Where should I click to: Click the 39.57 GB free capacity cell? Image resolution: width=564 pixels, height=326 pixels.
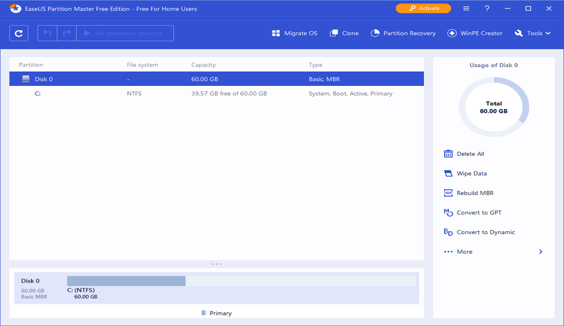[x=229, y=93]
